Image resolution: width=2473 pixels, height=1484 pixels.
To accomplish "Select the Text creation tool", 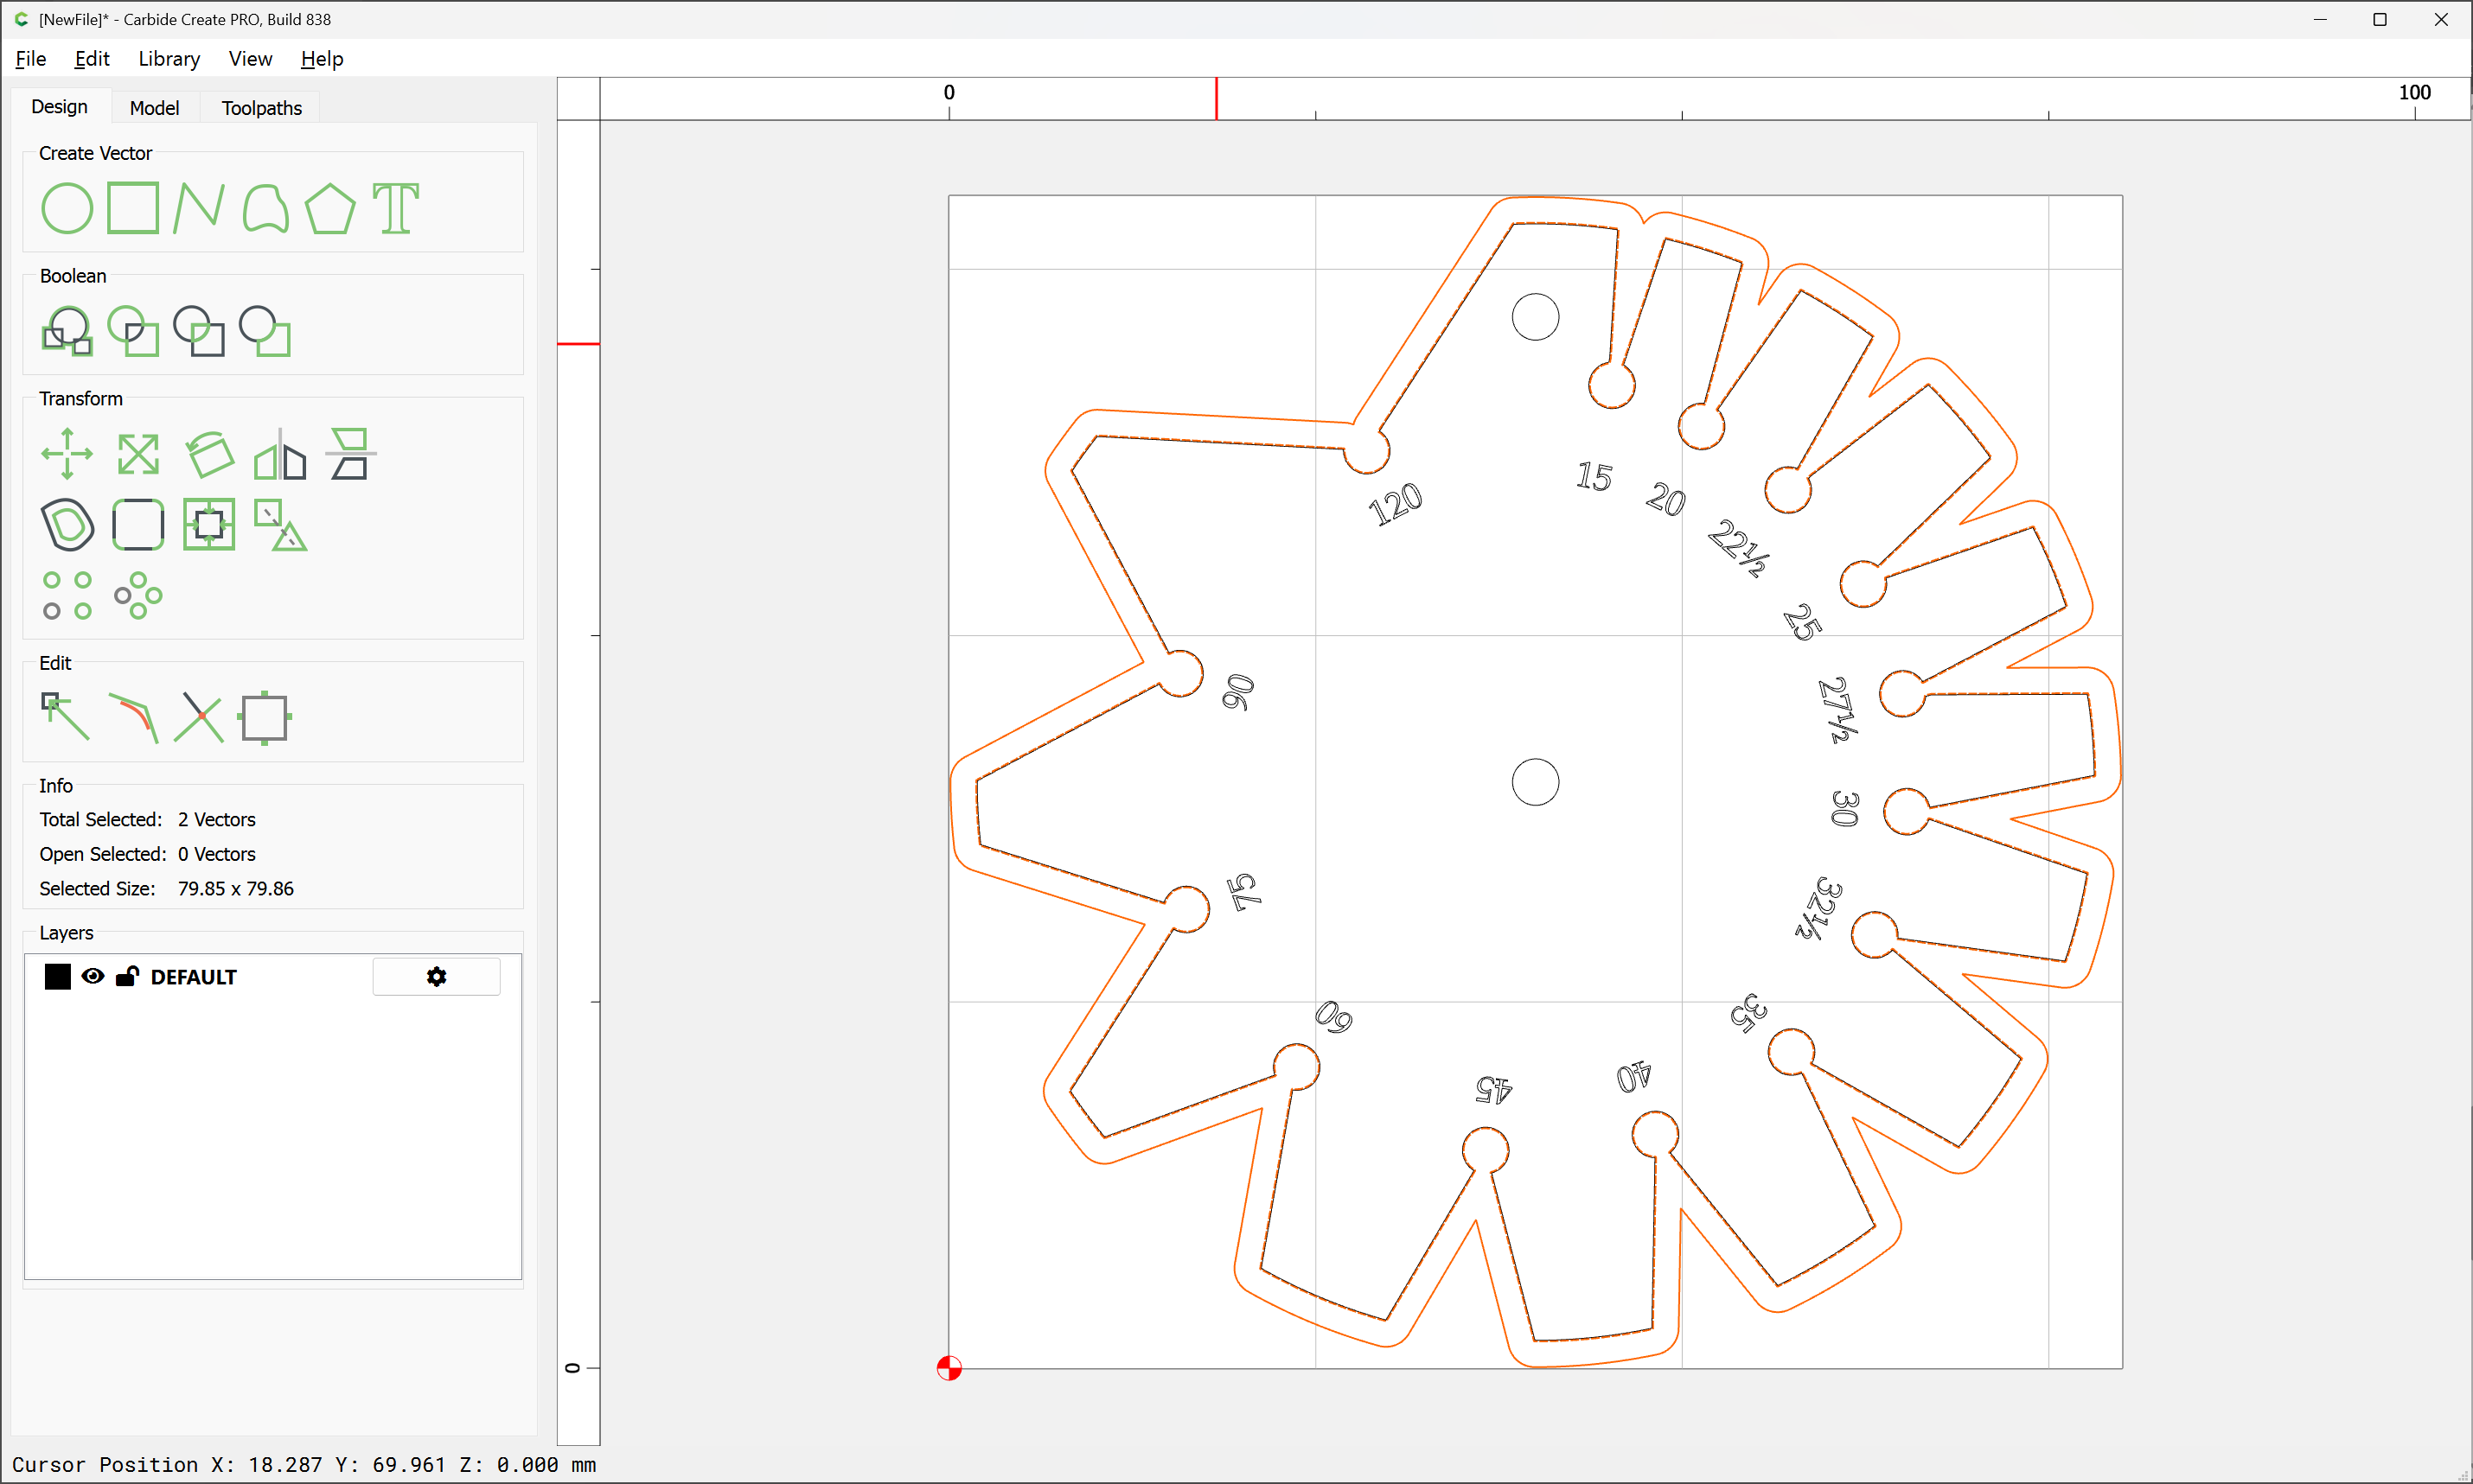I will point(395,208).
